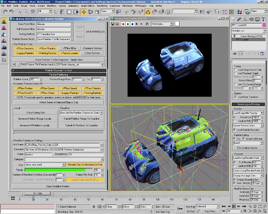Enable Load Single Frame Only checkbox
Screen dimensions: 268x214
coord(236,70)
